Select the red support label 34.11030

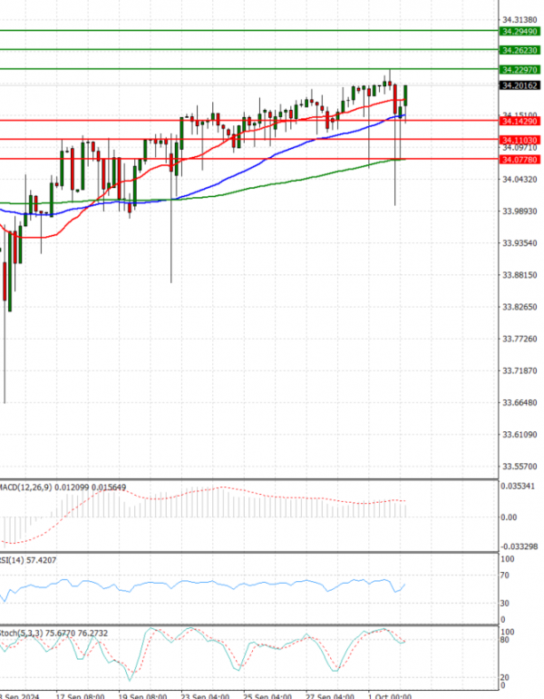pos(520,141)
